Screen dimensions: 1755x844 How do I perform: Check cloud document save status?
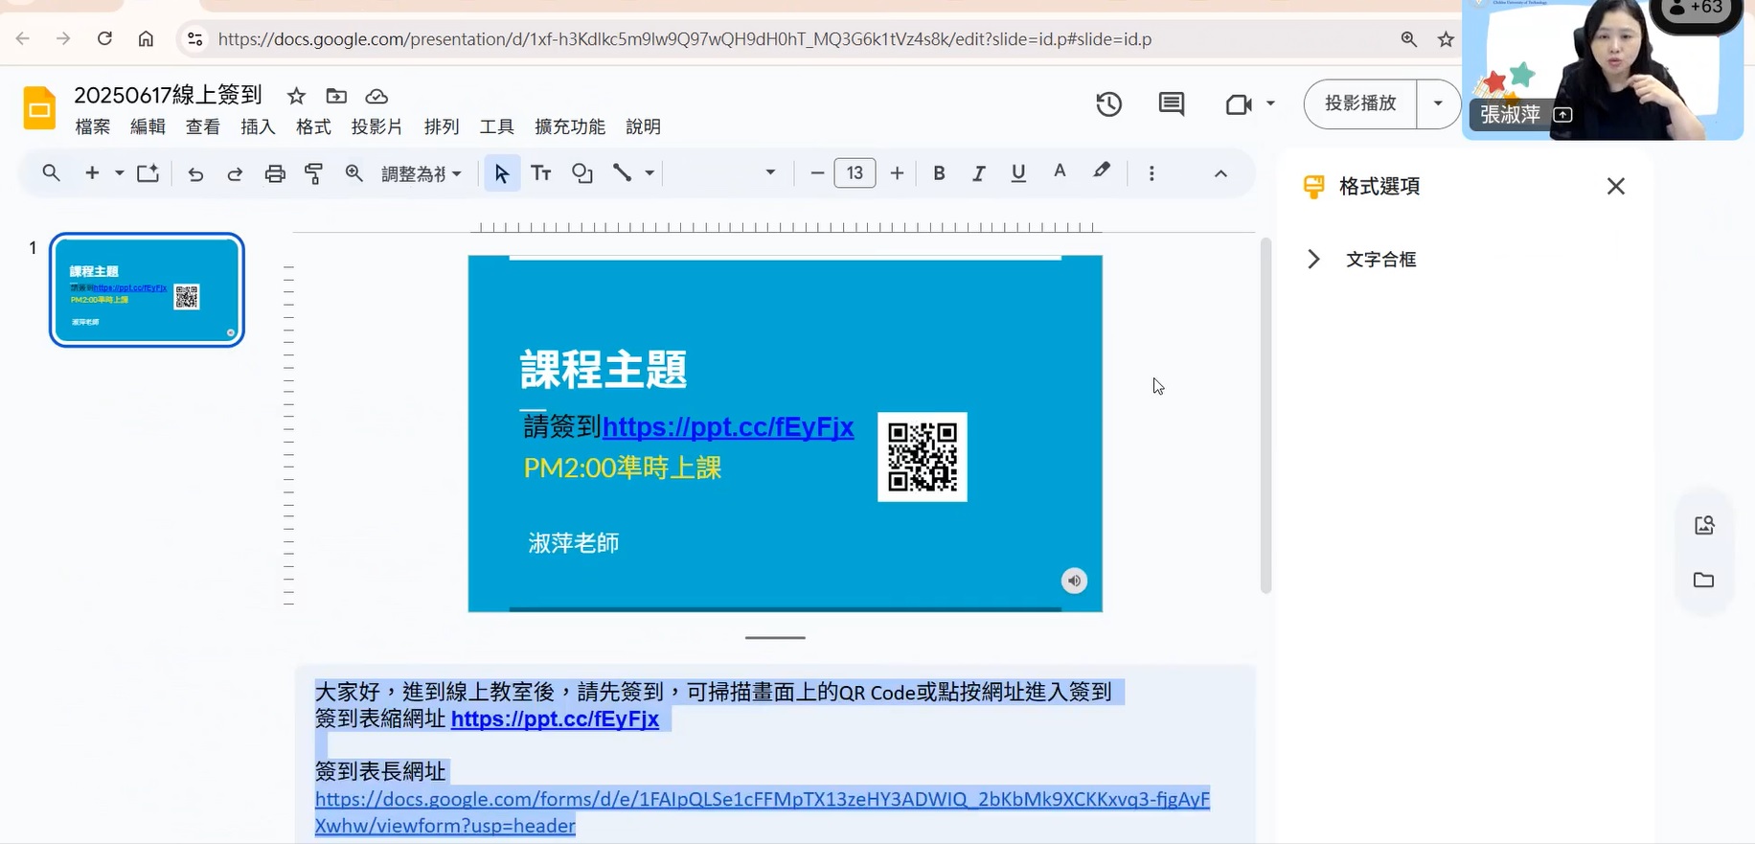tap(376, 96)
